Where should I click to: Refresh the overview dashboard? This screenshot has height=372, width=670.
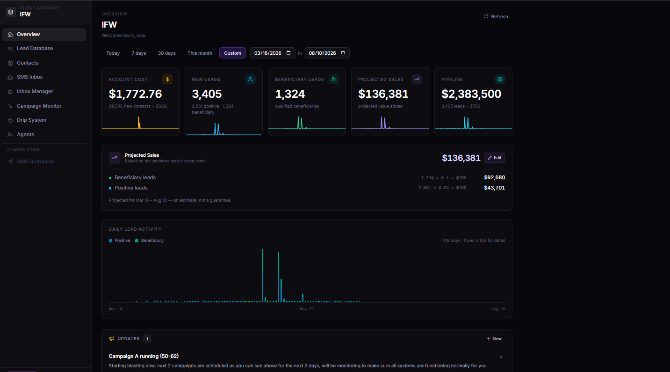click(x=496, y=16)
